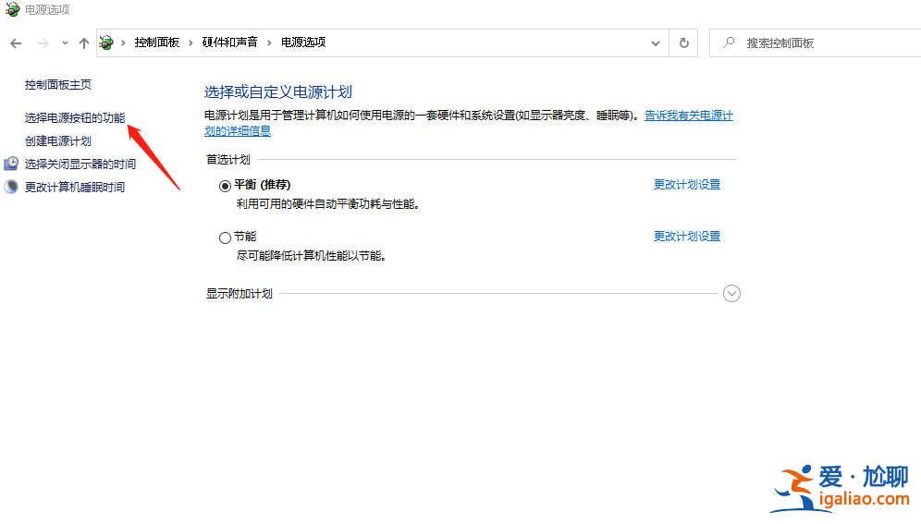Open 控制面板主页 link

coord(58,84)
